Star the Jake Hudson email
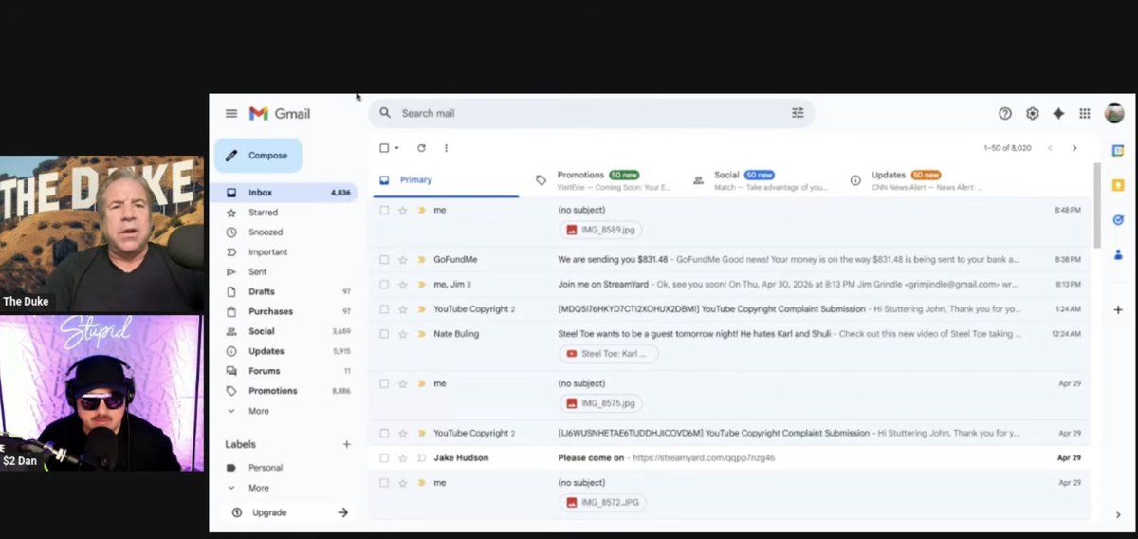This screenshot has height=539, width=1138. [403, 457]
